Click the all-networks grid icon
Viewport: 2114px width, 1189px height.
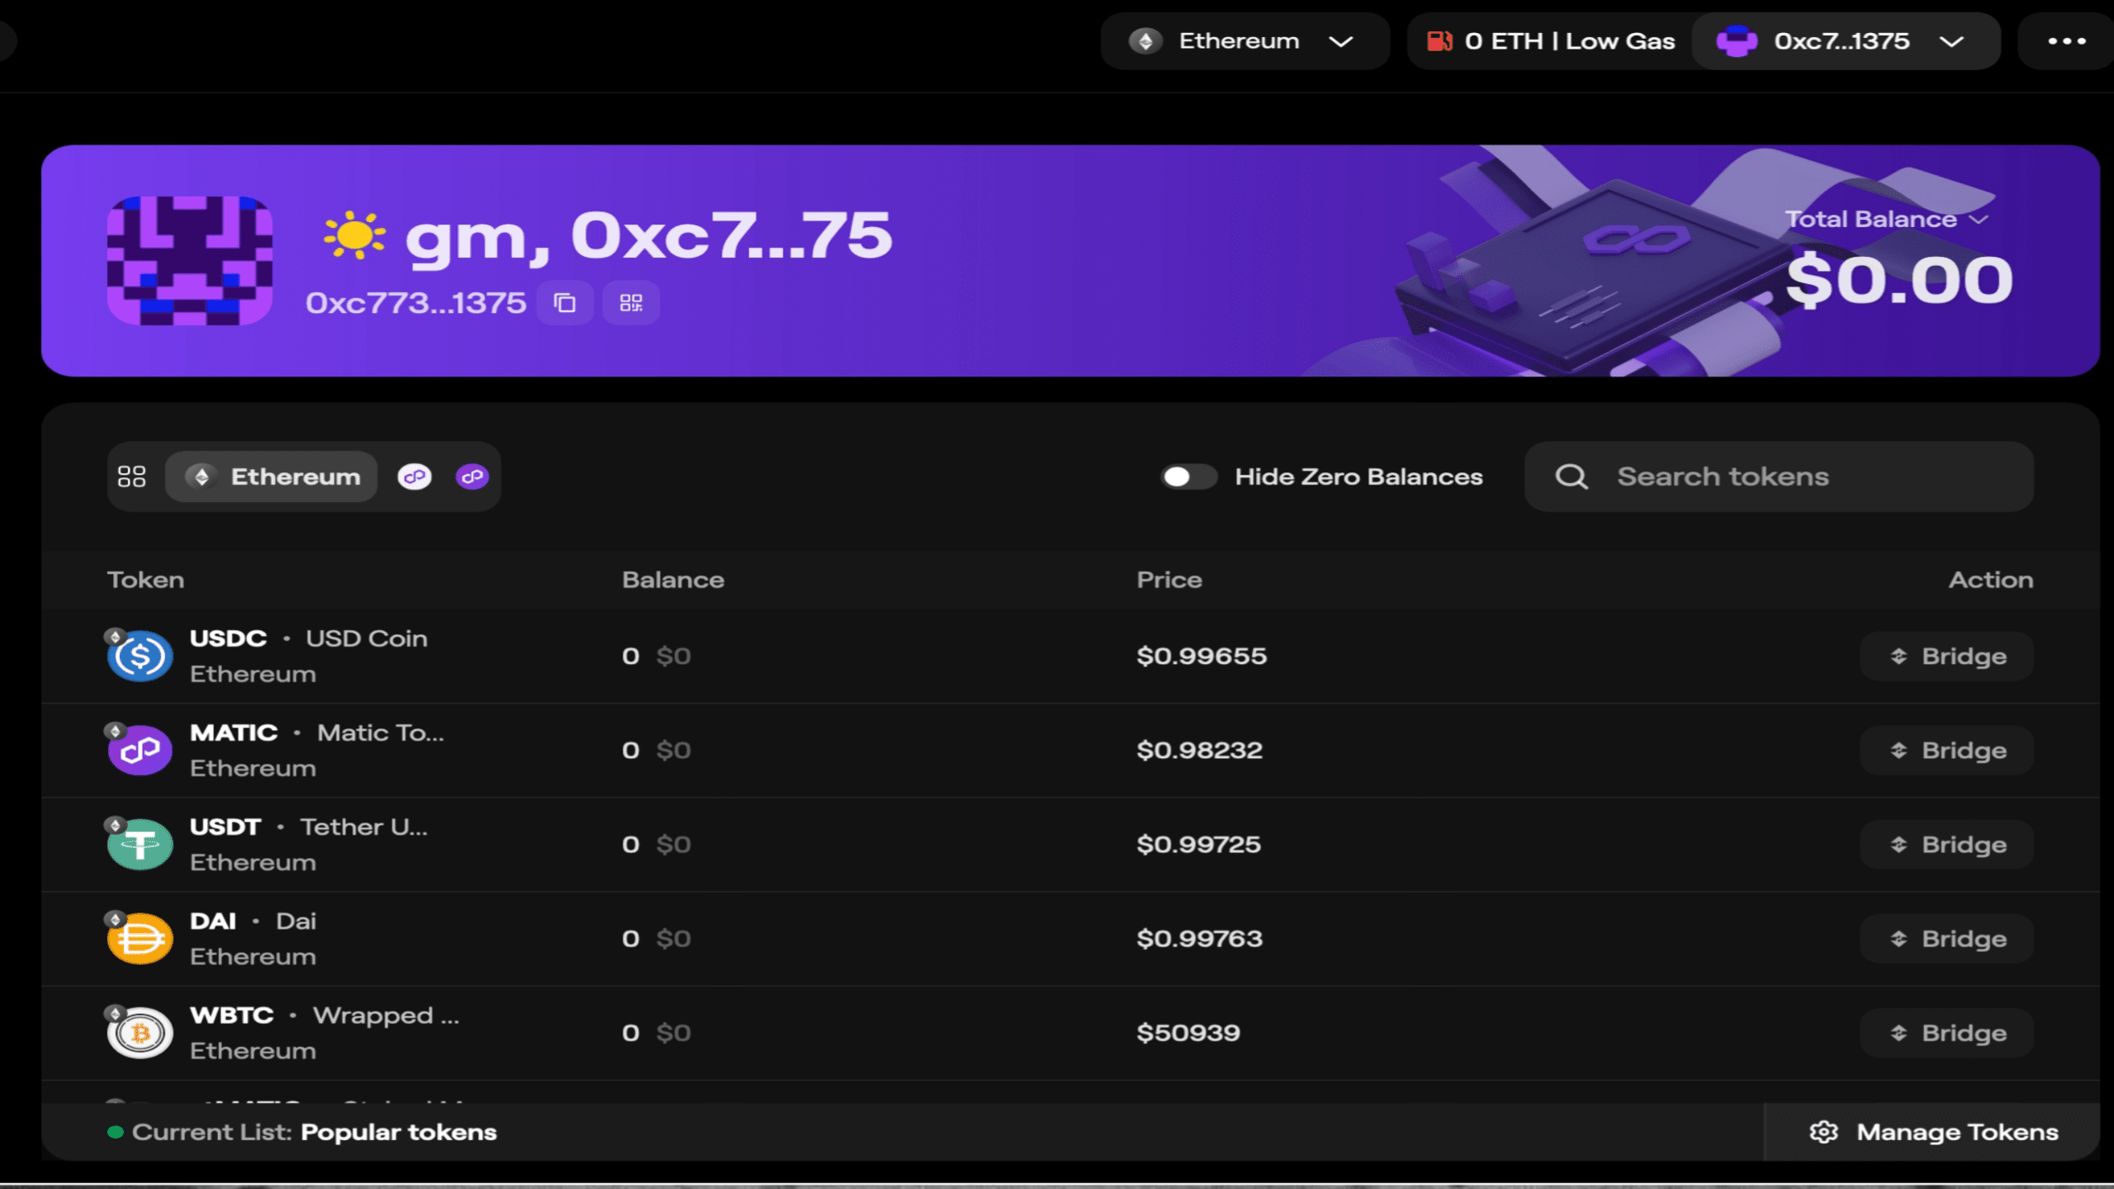pos(132,476)
